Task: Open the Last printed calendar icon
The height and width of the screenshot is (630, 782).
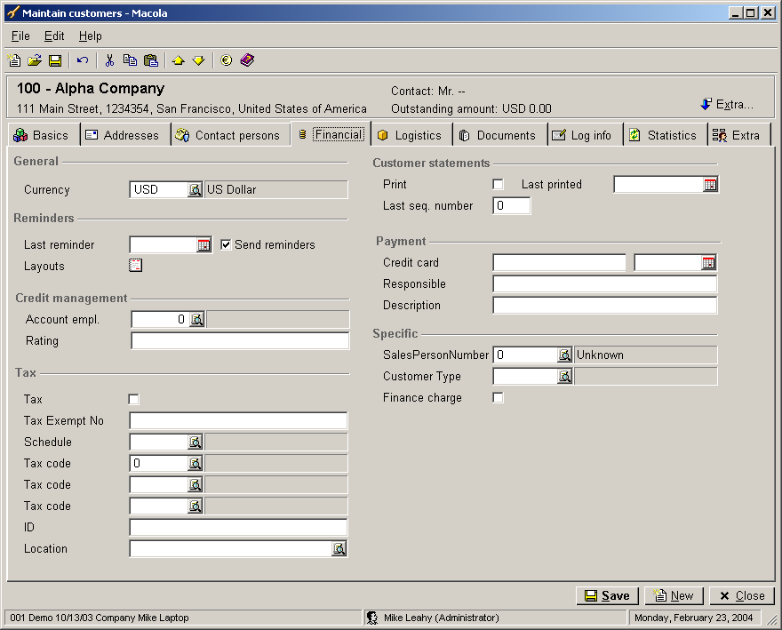Action: tap(710, 185)
